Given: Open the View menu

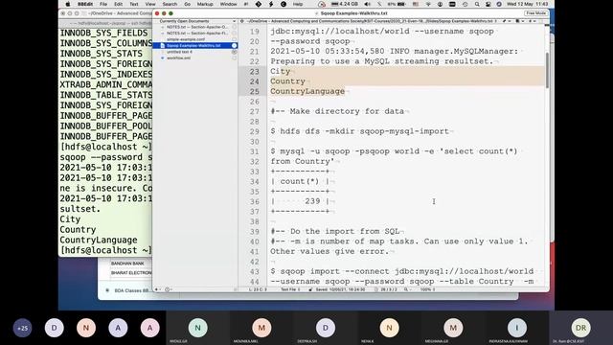Looking at the screenshot, I should [150, 4].
